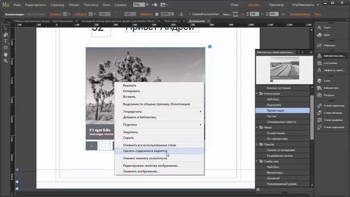350x197 pixels.
Task: Choose Добавить в библиотеку in context menu
Action: pos(159,117)
